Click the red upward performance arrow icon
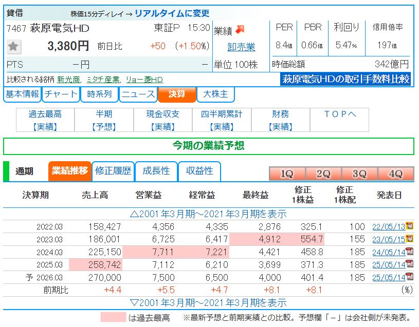 coord(240,30)
